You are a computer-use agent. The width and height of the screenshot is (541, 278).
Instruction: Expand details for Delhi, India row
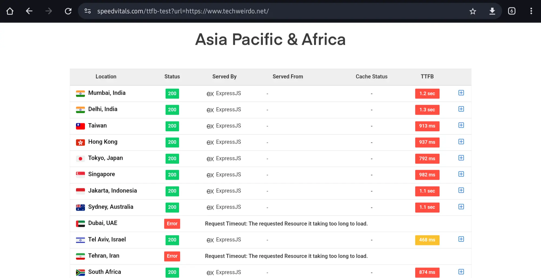click(x=461, y=109)
